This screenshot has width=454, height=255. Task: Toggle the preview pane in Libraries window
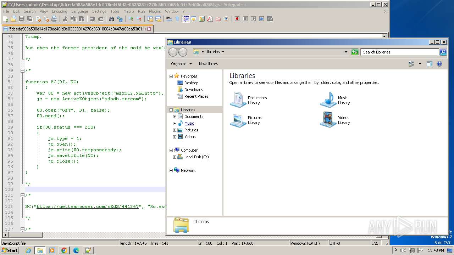tap(429, 64)
